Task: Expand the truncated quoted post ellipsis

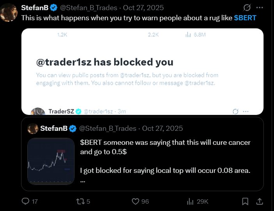Action: point(83,180)
